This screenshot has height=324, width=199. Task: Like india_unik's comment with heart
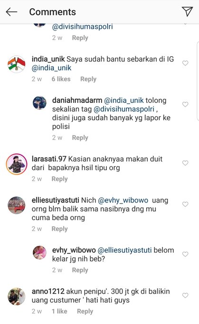185,63
